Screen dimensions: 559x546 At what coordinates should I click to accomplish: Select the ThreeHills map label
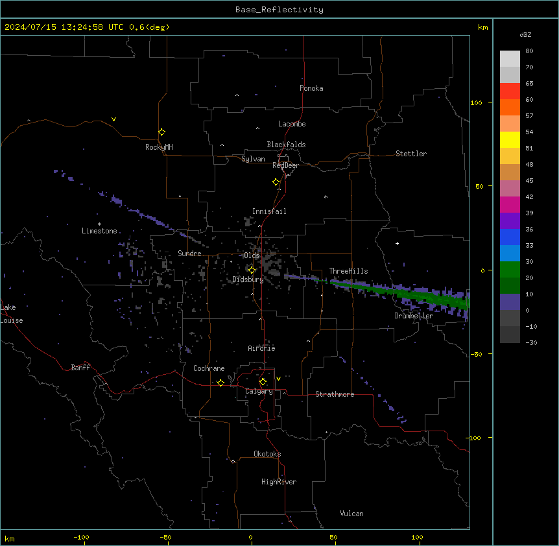(x=348, y=271)
